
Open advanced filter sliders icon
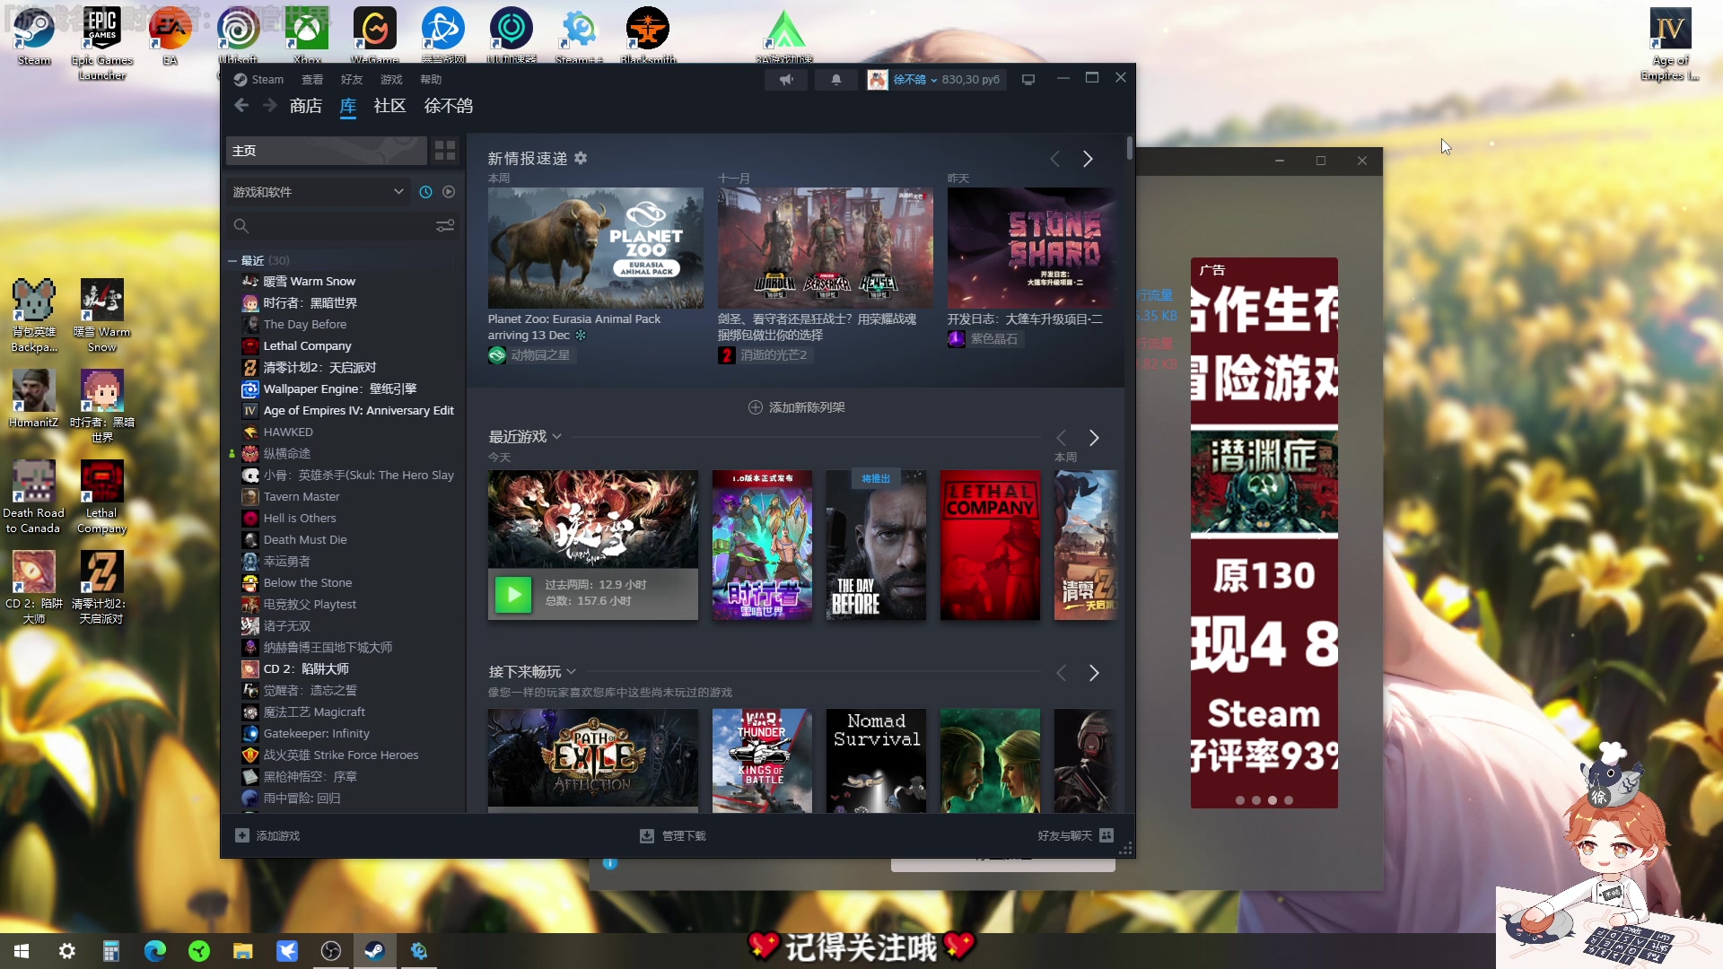tap(445, 226)
